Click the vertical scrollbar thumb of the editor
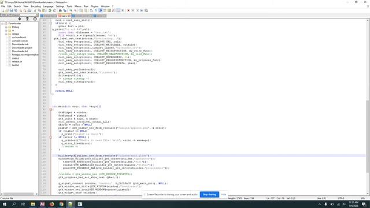This screenshot has height=208, width=370. pyautogui.click(x=368, y=136)
